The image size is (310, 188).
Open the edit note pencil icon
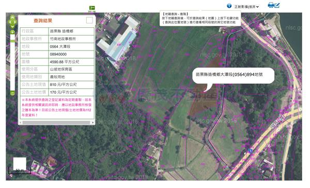point(277,5)
